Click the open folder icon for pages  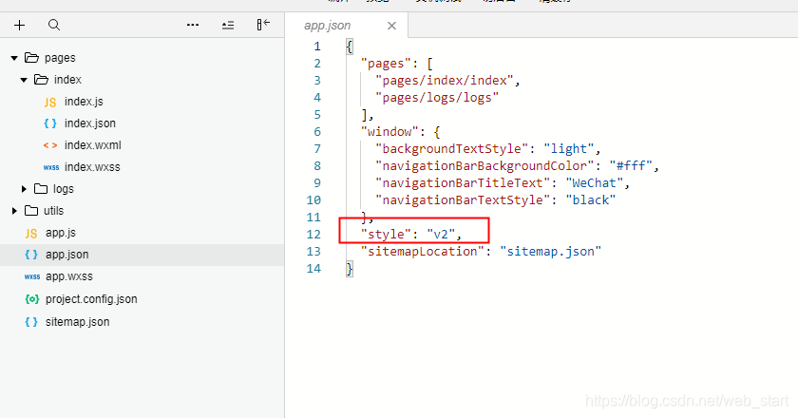pos(31,58)
